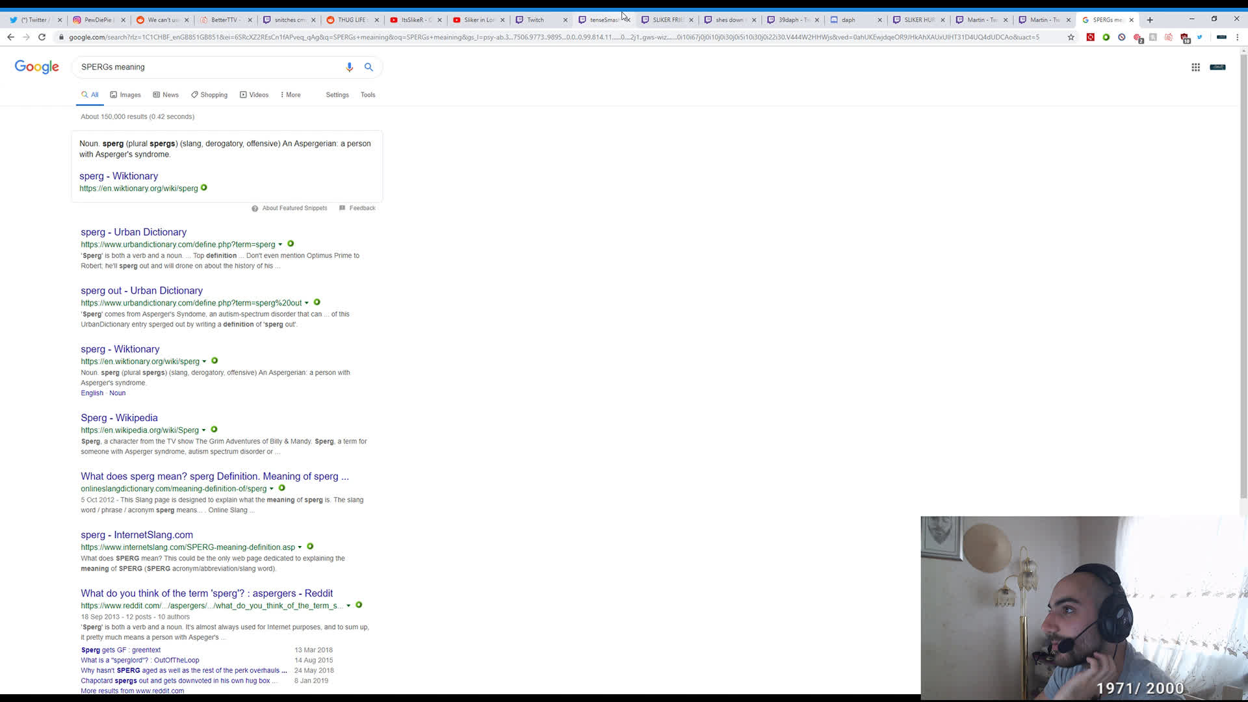The height and width of the screenshot is (702, 1248).
Task: Switch to the Images results tab
Action: (x=125, y=95)
